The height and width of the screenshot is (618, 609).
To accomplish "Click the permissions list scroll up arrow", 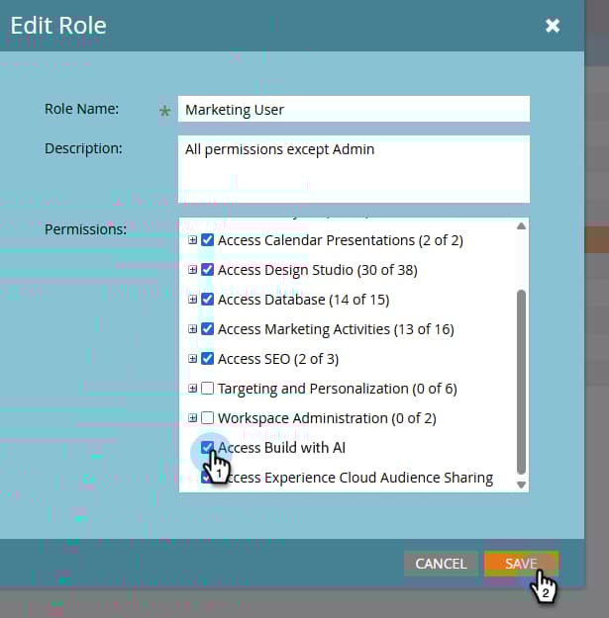I will click(522, 226).
